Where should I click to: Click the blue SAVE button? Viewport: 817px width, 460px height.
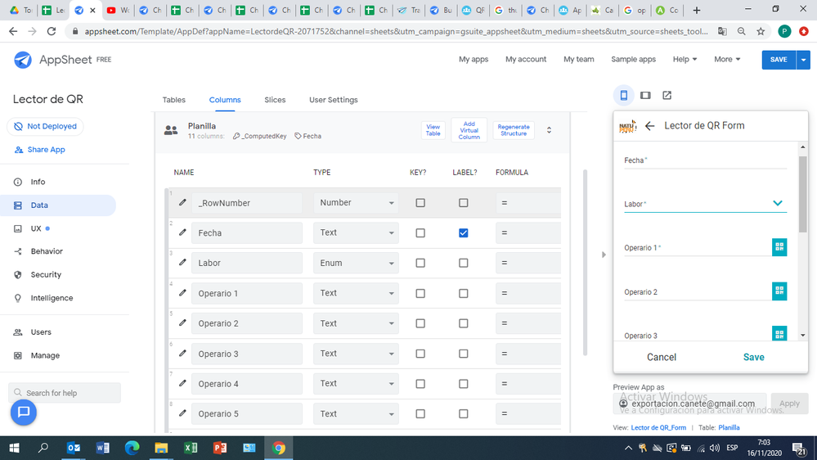pos(779,60)
